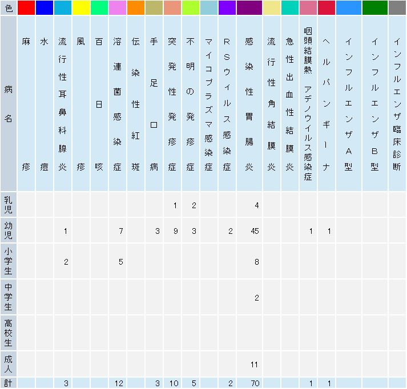Select the bright blue swatch above インフルエンザA型
Screen dimensions: 407x389
tap(349, 8)
